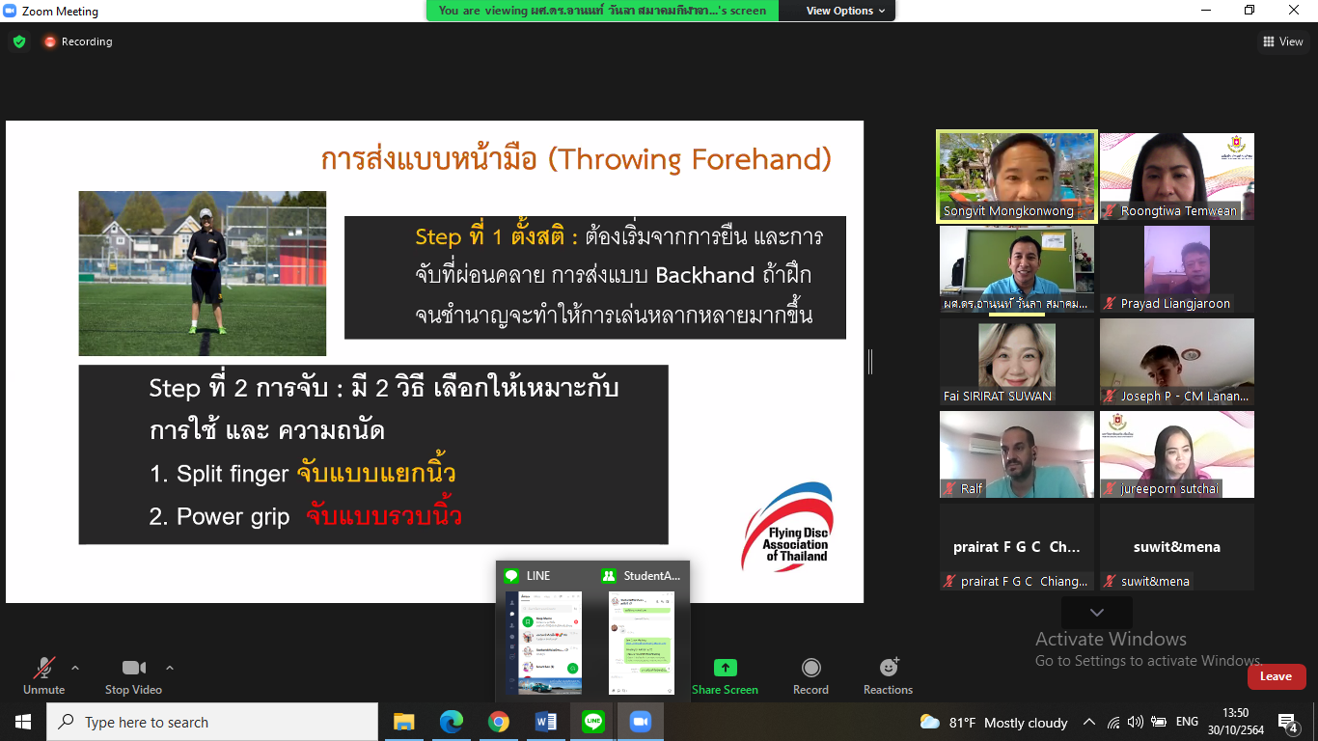
Task: Click the panel divider handle beside slide
Action: (x=870, y=362)
